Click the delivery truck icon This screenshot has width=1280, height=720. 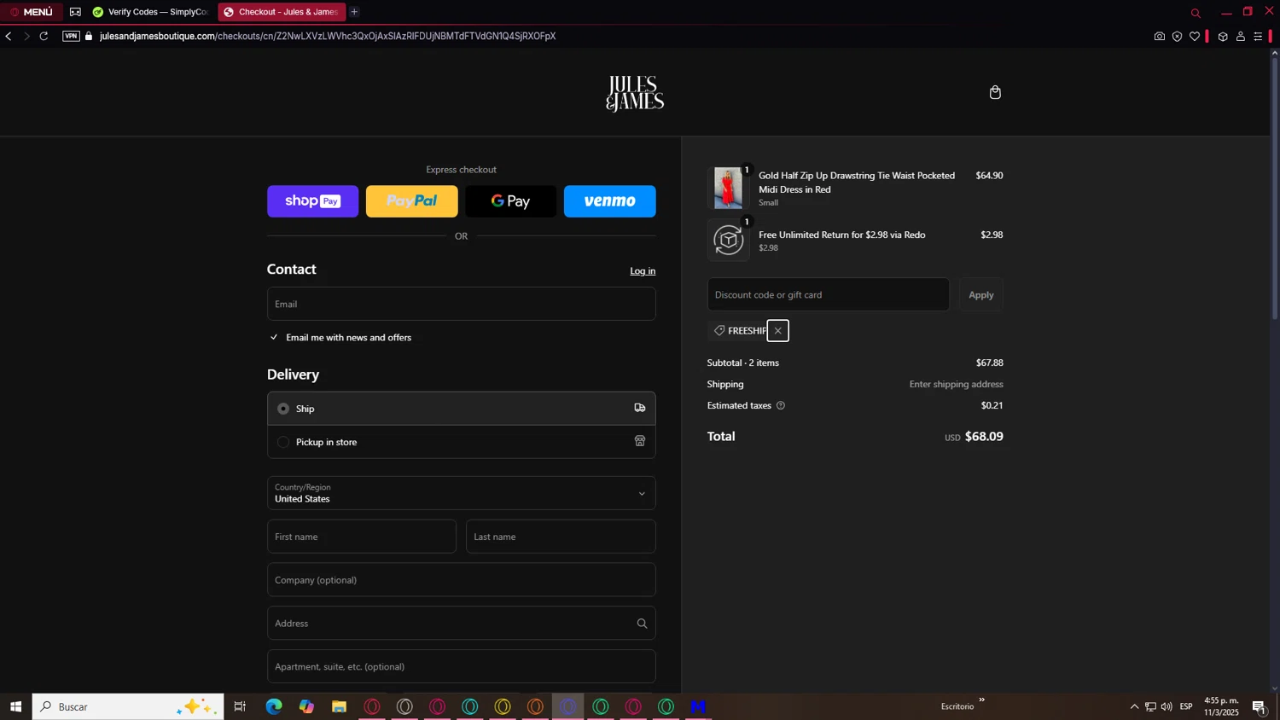point(640,408)
